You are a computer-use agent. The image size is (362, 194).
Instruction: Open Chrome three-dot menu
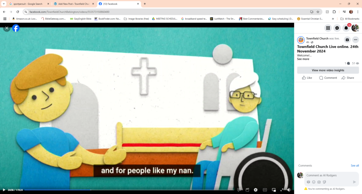(358, 12)
